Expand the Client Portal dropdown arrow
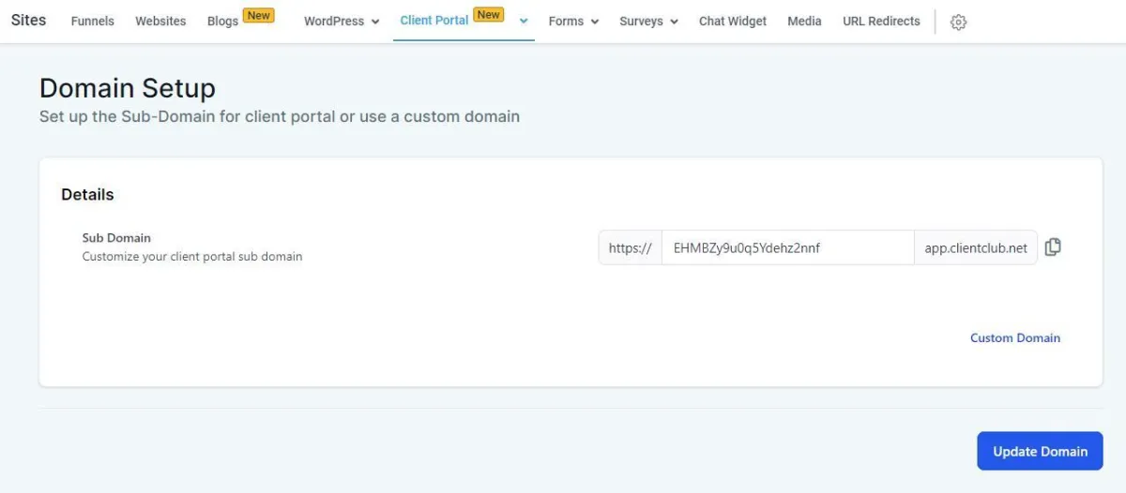This screenshot has height=493, width=1126. pos(524,21)
